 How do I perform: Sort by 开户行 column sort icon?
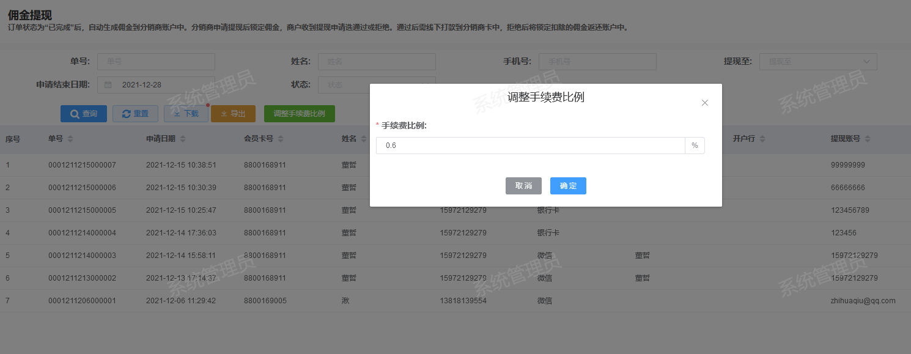(x=762, y=139)
